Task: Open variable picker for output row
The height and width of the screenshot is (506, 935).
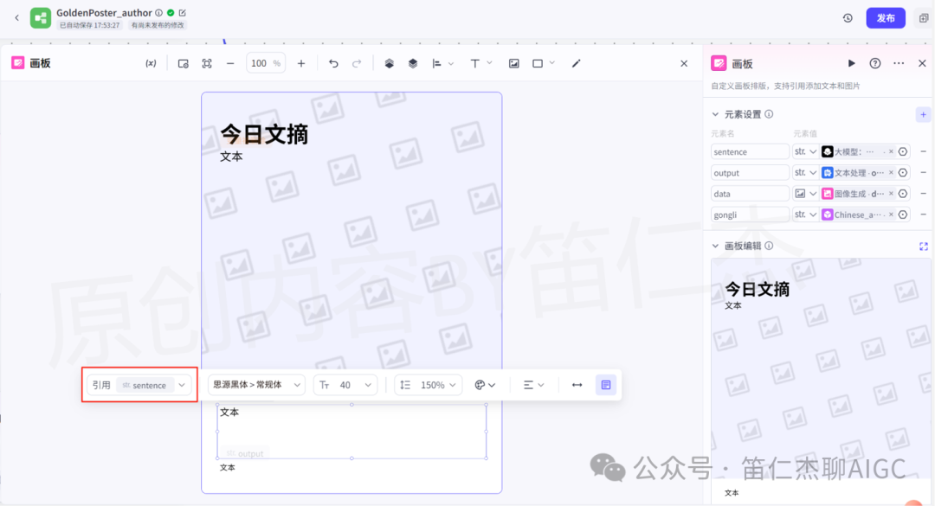Action: pyautogui.click(x=903, y=172)
